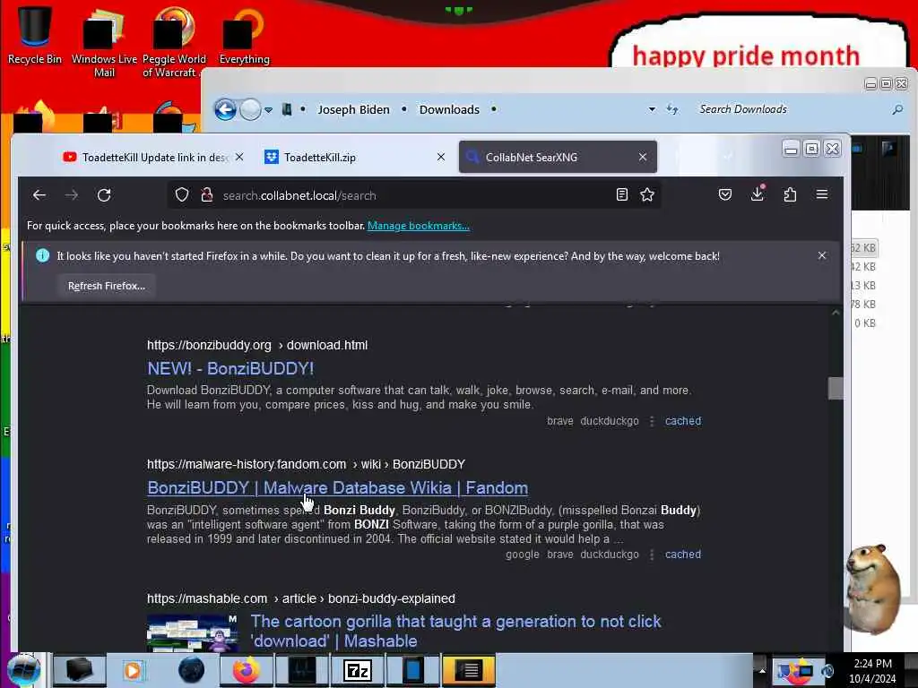Open Peggle World of Warcraft shortcut
The width and height of the screenshot is (918, 688).
[174, 42]
